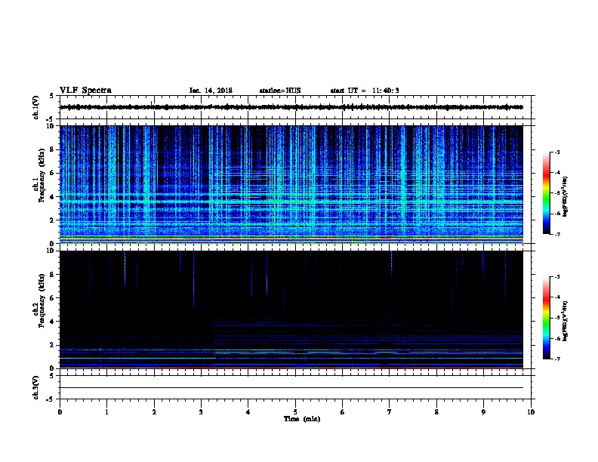Click the time axis tick label "6"
Viewport: 598px width, 462px height.
pos(343,412)
